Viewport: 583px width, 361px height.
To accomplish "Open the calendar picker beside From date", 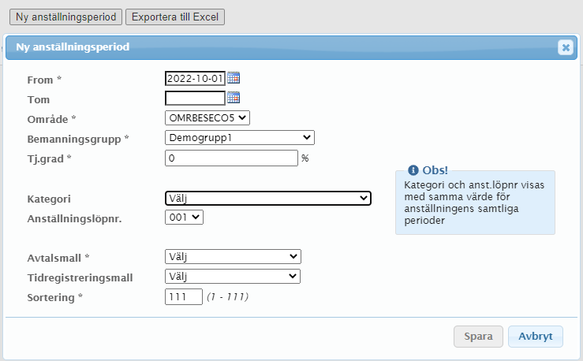I will [234, 78].
